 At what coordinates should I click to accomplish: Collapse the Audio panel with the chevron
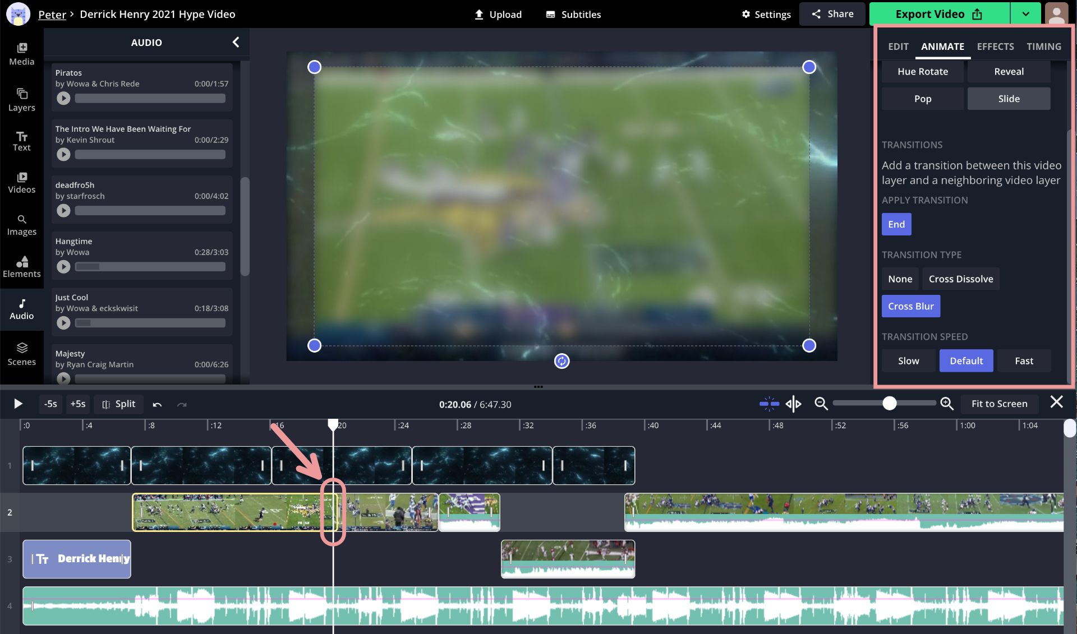pyautogui.click(x=236, y=42)
